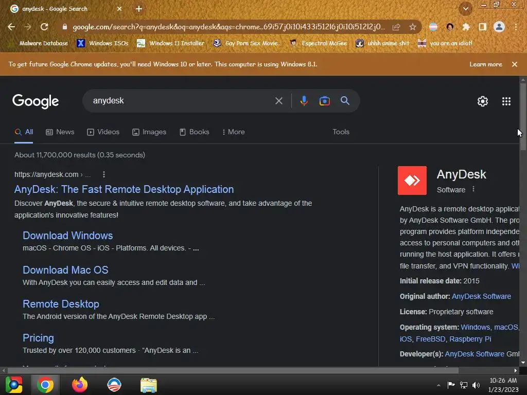Open the network icon in system tray
Viewport: 527px width, 395px height.
(464, 385)
